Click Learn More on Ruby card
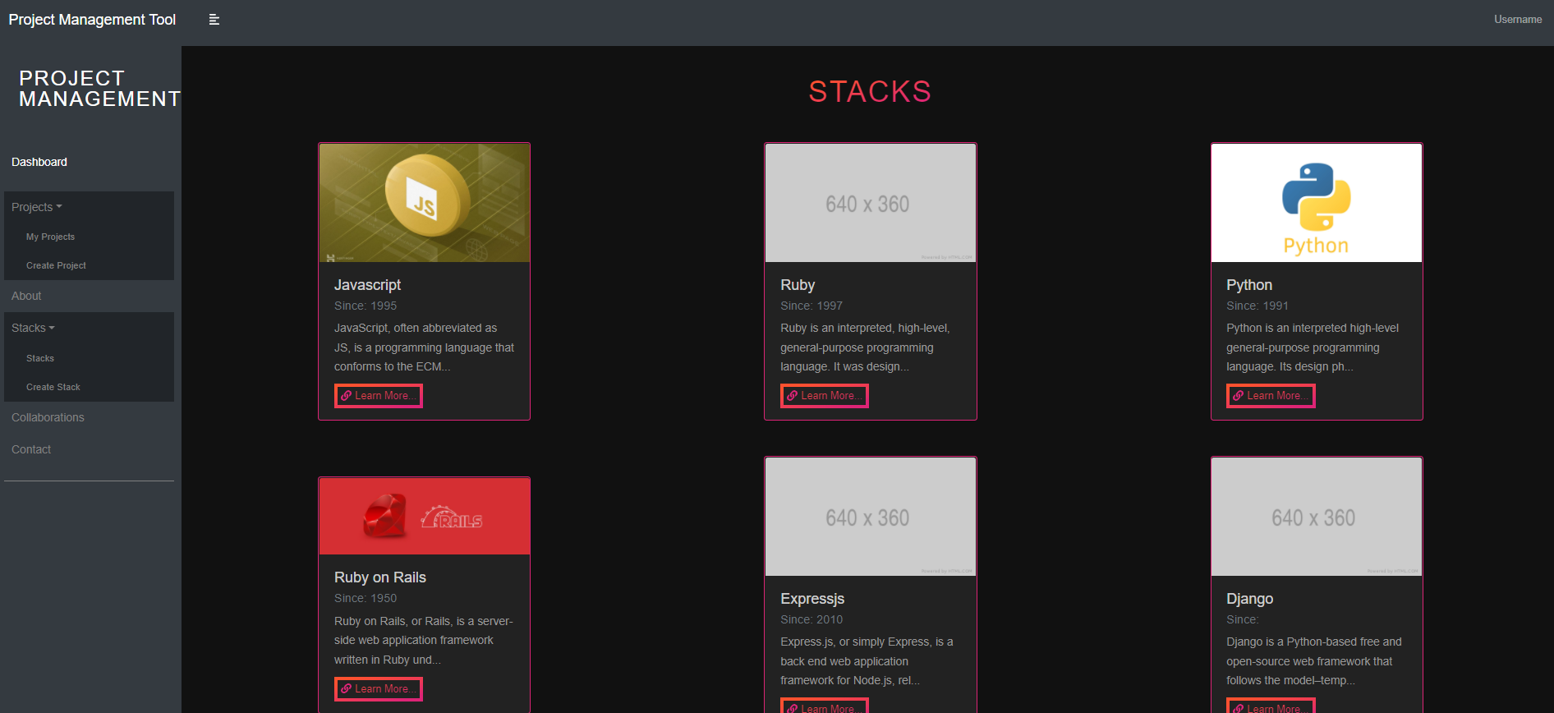 (x=825, y=396)
